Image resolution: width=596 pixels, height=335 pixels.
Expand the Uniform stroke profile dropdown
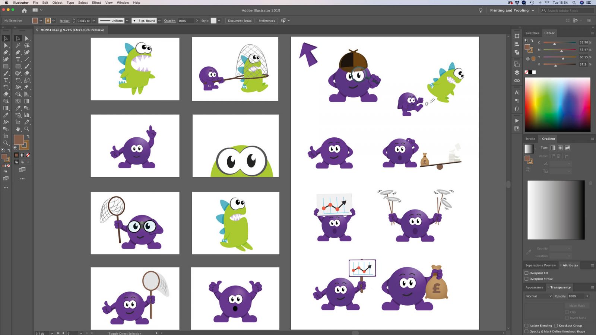127,20
